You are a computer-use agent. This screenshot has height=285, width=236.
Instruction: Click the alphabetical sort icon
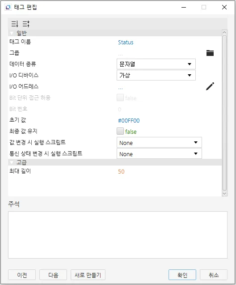click(26, 24)
